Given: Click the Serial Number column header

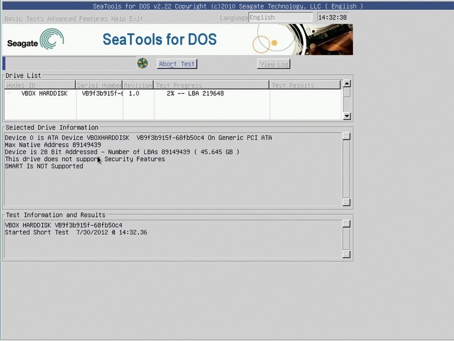Looking at the screenshot, I should click(99, 85).
